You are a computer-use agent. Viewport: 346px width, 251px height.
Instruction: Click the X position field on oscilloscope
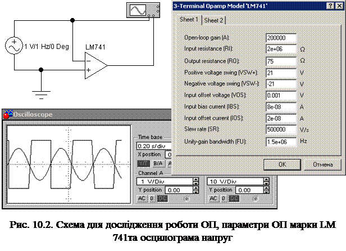[x=169, y=155]
